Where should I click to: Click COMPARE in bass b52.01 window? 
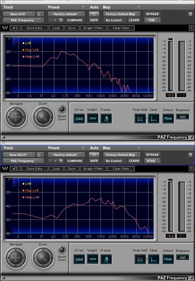click(x=75, y=161)
